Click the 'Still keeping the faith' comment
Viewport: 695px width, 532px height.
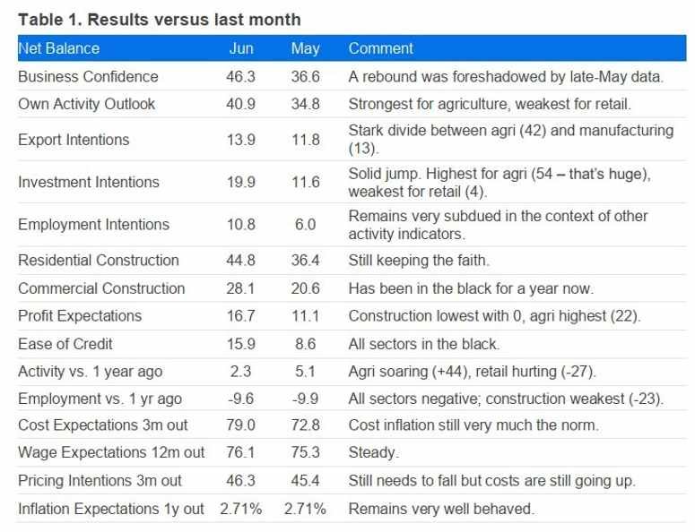(417, 261)
